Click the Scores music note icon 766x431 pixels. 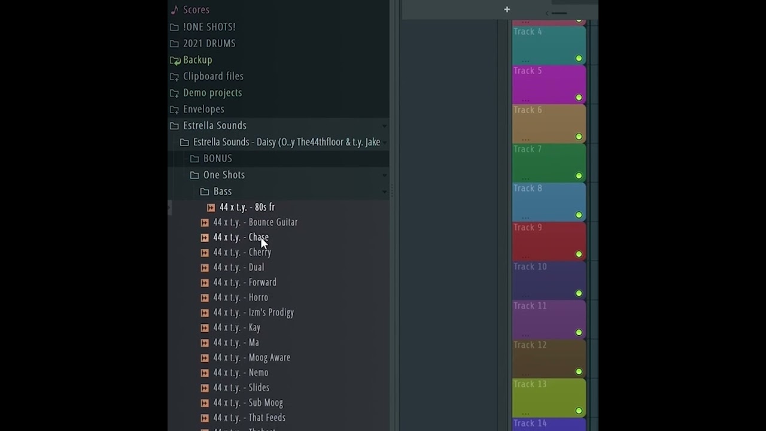click(174, 10)
